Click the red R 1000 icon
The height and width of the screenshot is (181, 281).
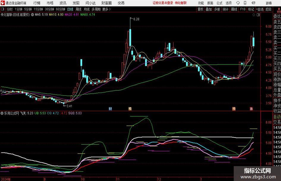(279, 10)
